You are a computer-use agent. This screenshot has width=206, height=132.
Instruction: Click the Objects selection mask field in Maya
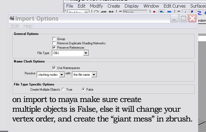click(136, 11)
